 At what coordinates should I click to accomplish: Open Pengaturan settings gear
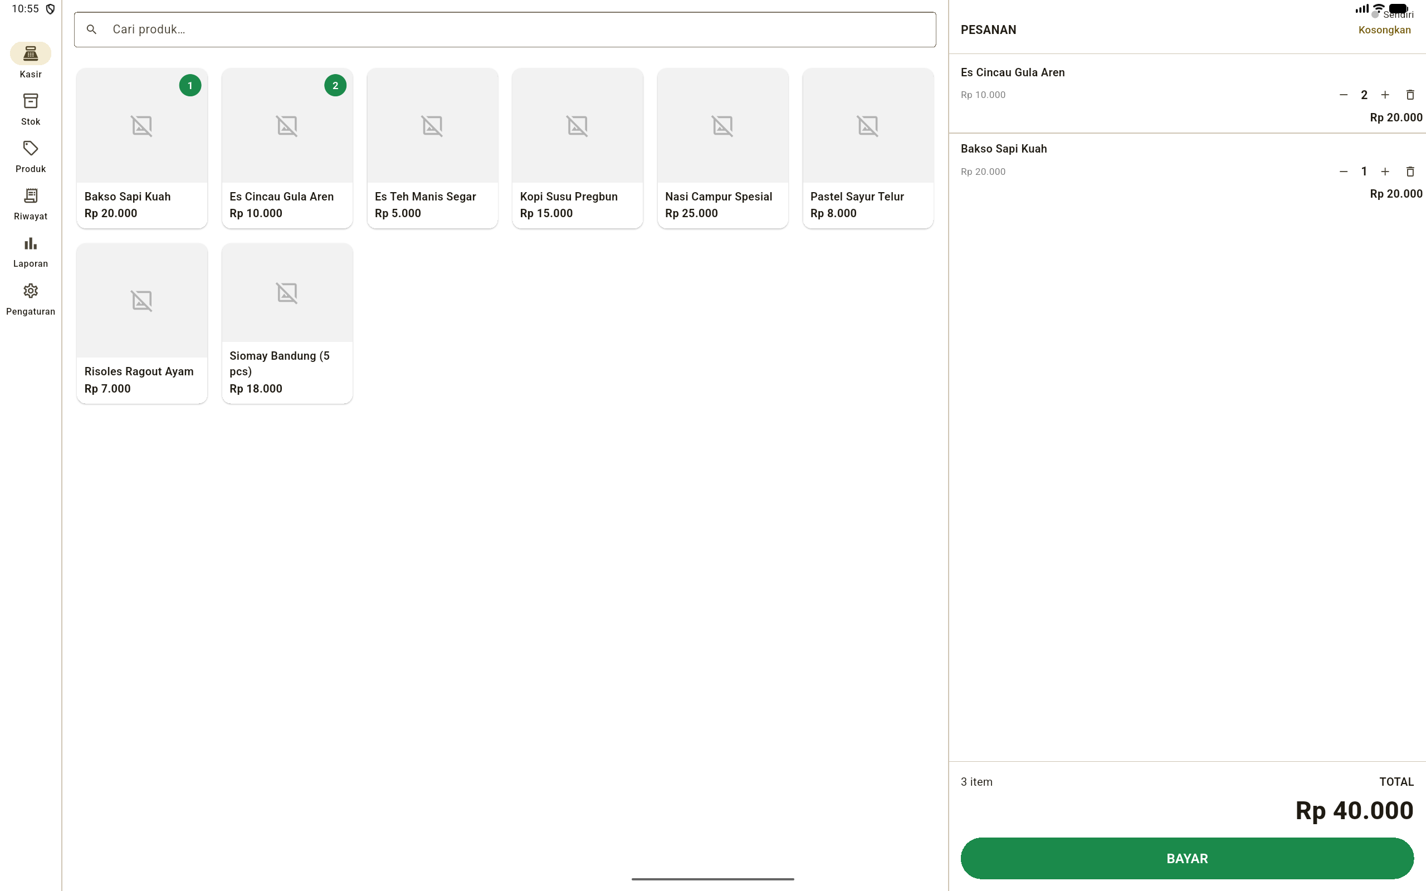[x=31, y=299]
